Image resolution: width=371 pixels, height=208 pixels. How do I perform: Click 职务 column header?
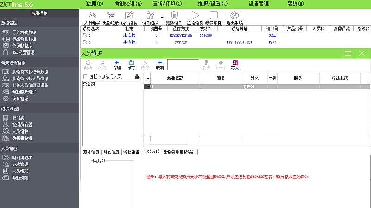coord(298,78)
